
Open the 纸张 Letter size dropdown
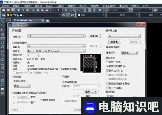pos(56,51)
